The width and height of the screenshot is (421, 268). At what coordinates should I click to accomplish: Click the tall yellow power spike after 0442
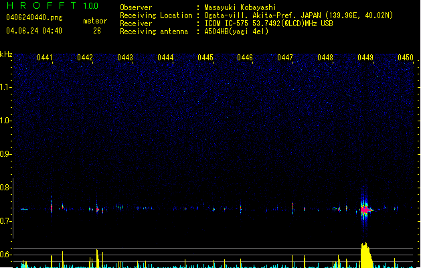[97, 259]
